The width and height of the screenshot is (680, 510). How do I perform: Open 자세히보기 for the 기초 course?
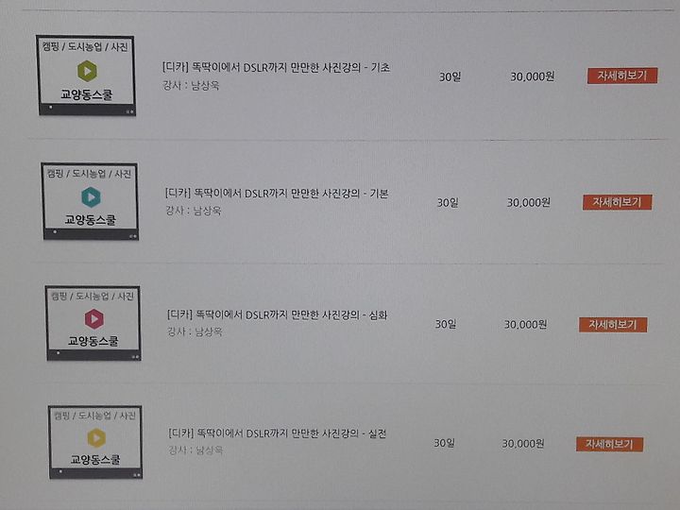click(622, 76)
